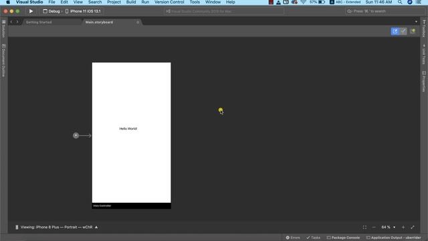Zoom out the storyboard canvas
This screenshot has width=428, height=241.
point(374,227)
